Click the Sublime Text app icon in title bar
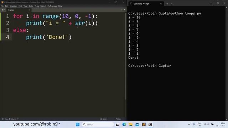The width and height of the screenshot is (228, 128). [x=2, y=2]
